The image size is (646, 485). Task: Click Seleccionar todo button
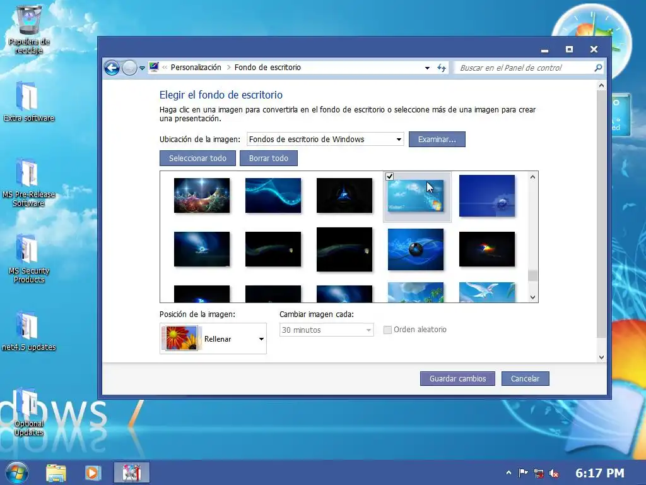coord(197,158)
